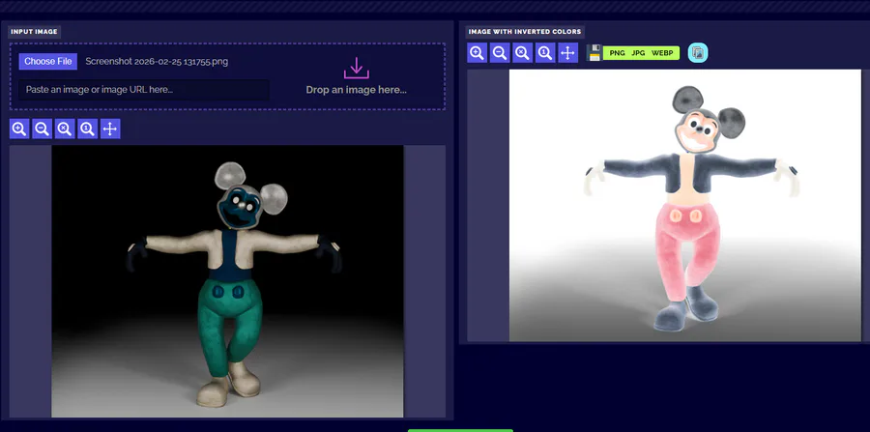Download inverted image as WEBP

[x=662, y=53]
